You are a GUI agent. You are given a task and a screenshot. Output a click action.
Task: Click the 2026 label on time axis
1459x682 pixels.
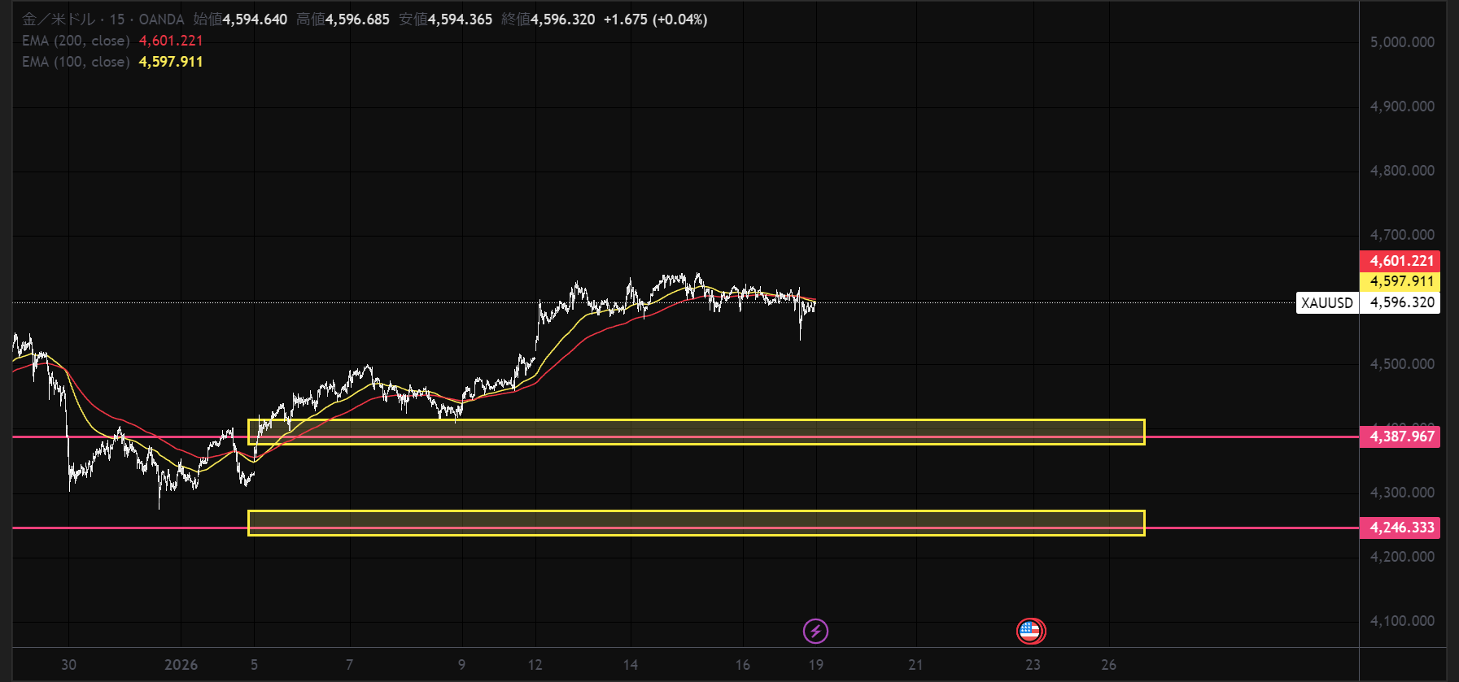pos(181,665)
